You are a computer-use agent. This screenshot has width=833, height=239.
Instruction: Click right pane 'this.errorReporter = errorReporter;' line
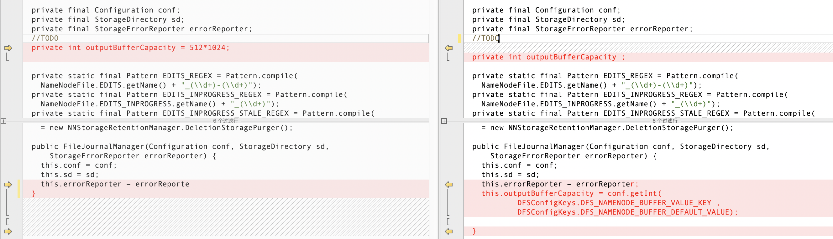point(560,184)
